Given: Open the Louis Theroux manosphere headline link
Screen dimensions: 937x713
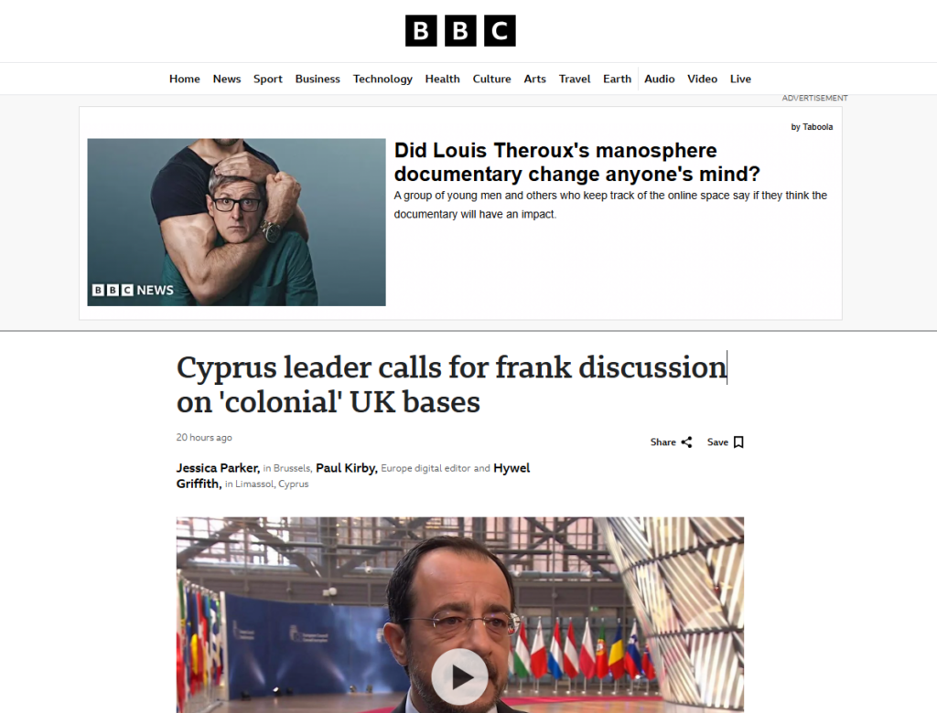Looking at the screenshot, I should [x=576, y=162].
